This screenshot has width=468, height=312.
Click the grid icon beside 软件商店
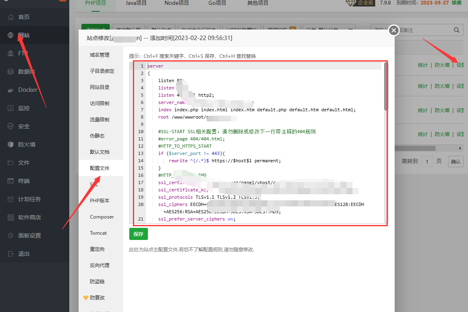(11, 217)
